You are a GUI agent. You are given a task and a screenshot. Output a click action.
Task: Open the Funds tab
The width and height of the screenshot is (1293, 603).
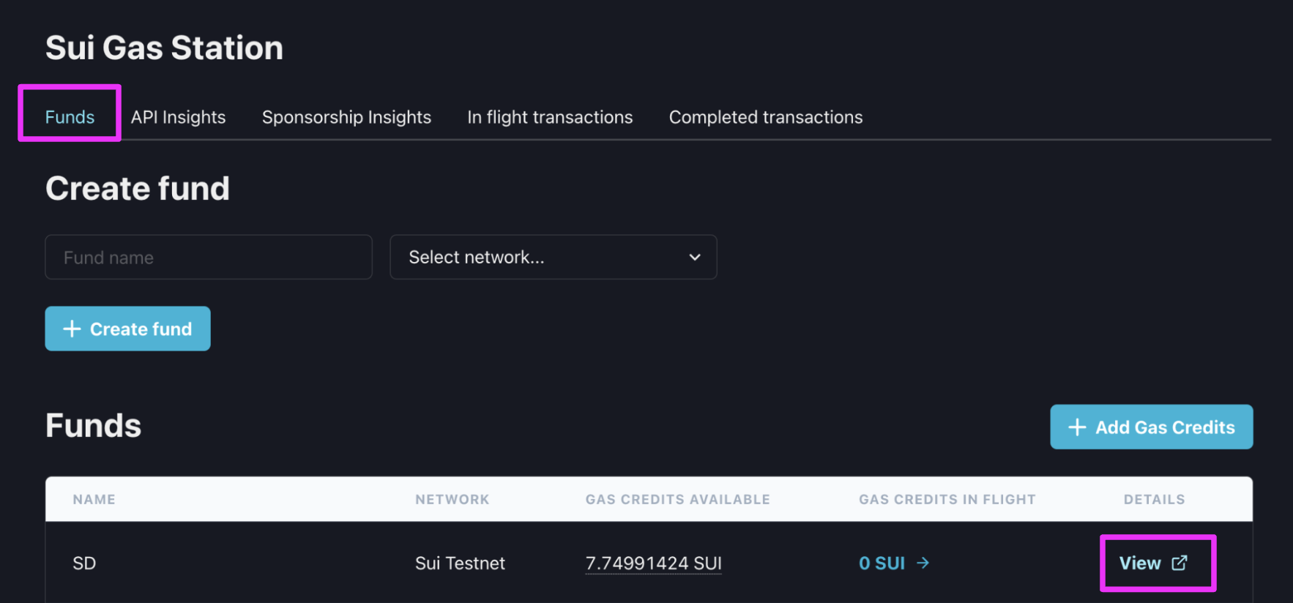[x=70, y=117]
